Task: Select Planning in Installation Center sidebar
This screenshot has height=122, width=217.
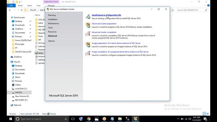Action: click(52, 15)
